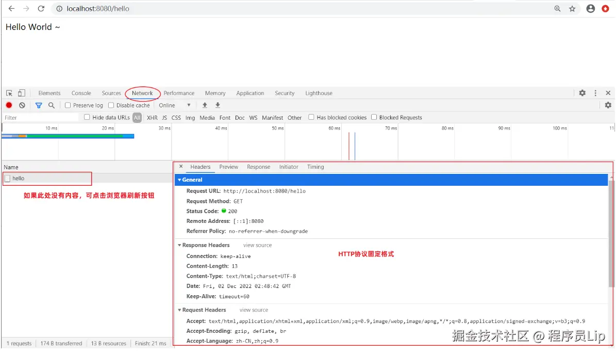Open the Application tab
The height and width of the screenshot is (354, 616).
click(250, 93)
